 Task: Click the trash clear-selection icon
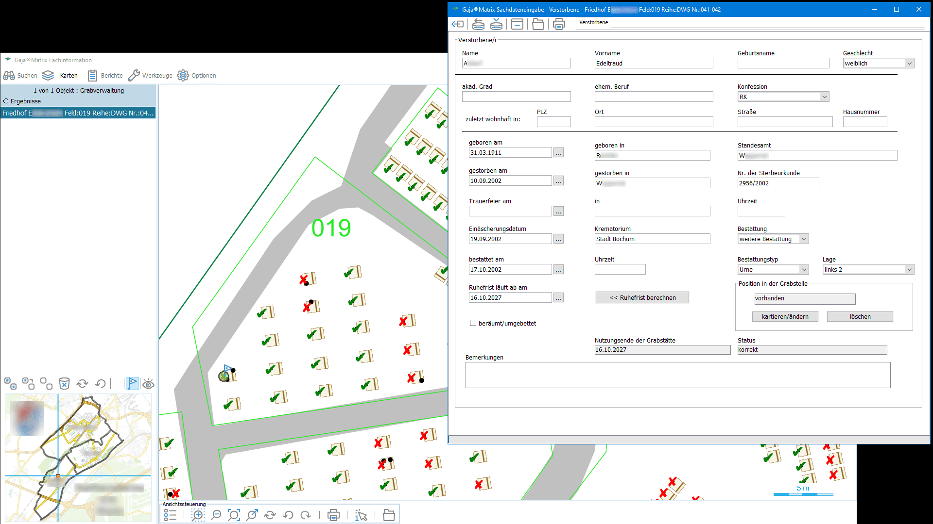[x=64, y=384]
